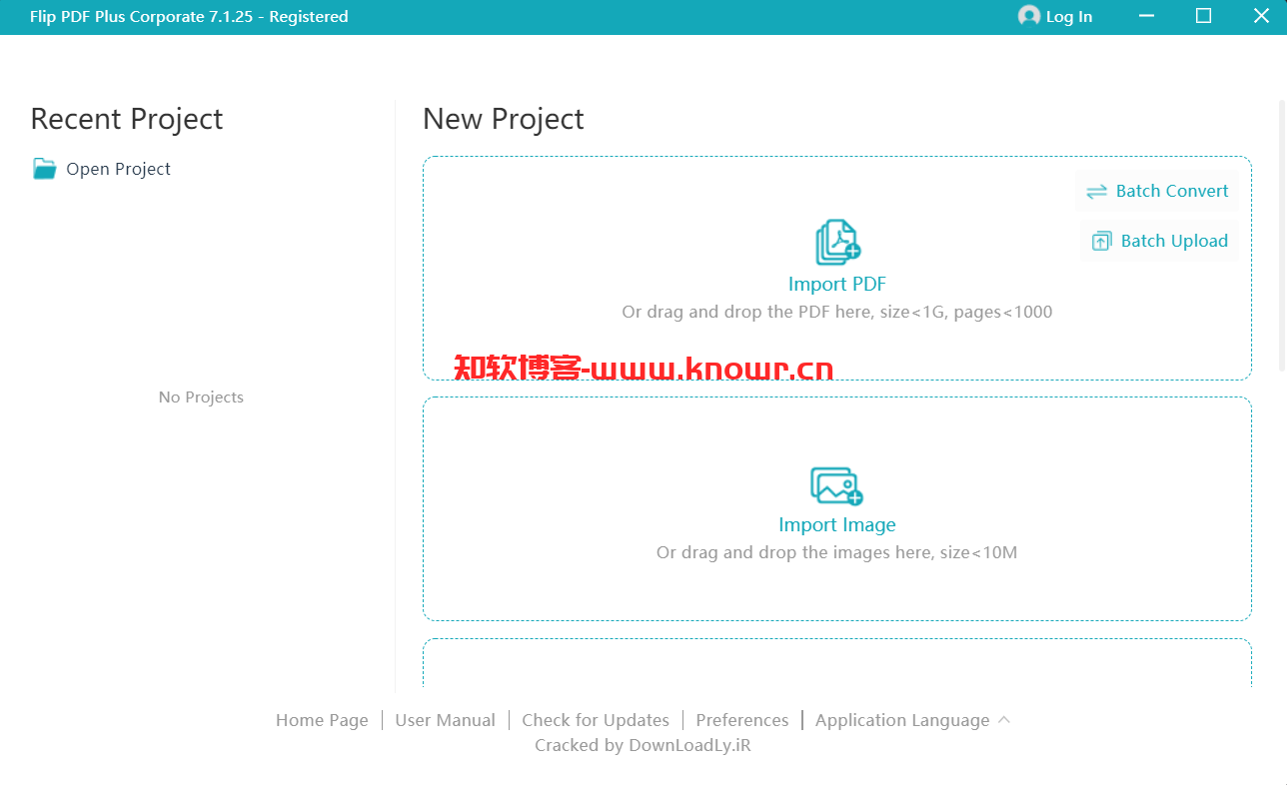The image size is (1287, 785).
Task: Click the user avatar icon in title bar
Action: [1028, 16]
